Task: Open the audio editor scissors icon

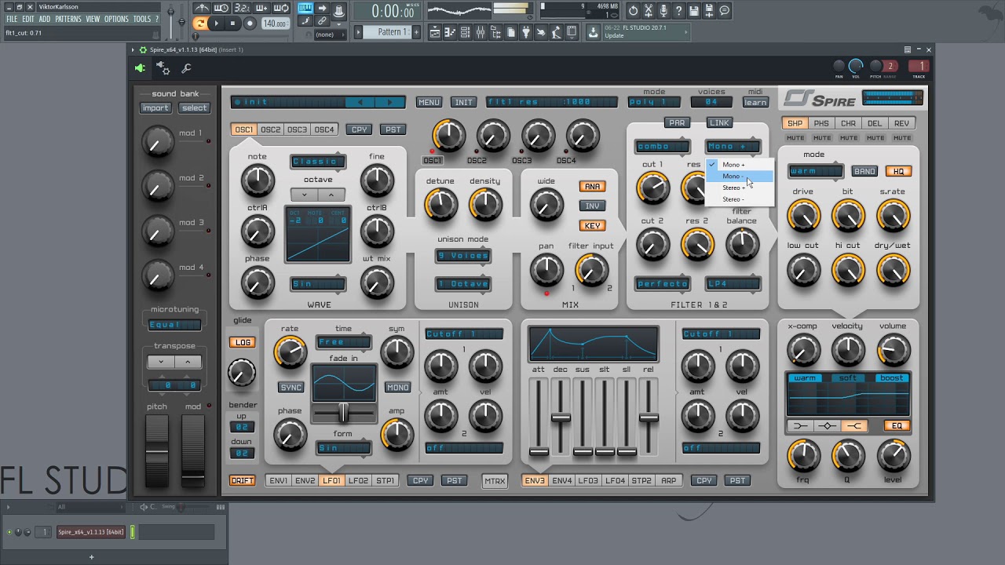Action: 649,10
